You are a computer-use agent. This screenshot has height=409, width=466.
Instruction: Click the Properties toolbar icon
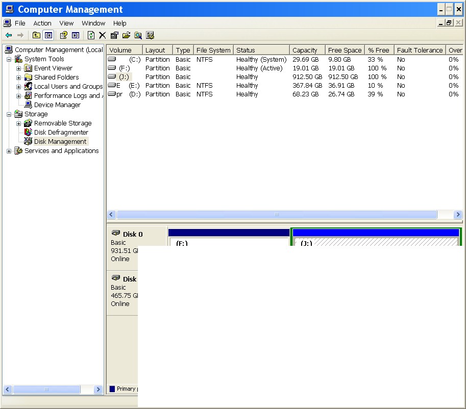pyautogui.click(x=114, y=35)
